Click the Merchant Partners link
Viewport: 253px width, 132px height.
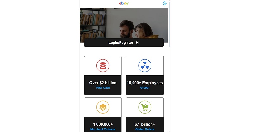[x=103, y=129]
